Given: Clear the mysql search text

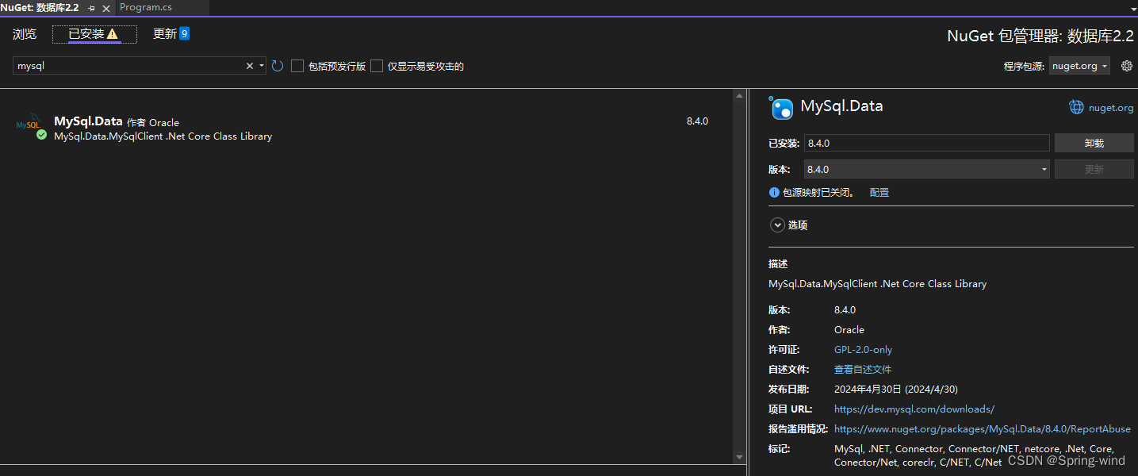Looking at the screenshot, I should (250, 66).
